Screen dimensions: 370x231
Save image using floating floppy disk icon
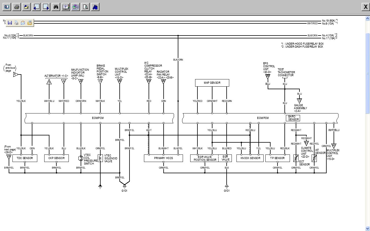click(x=10, y=23)
